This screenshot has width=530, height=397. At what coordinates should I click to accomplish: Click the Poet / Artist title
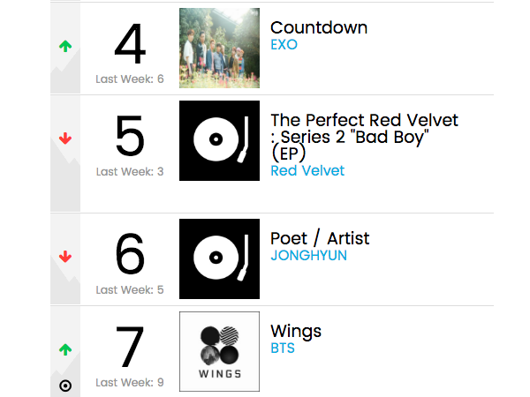coord(320,238)
